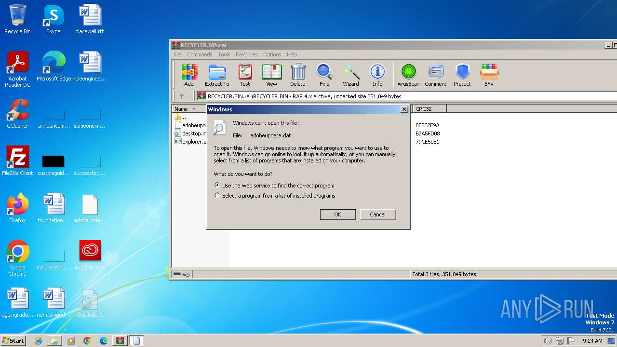Viewport: 617px width, 347px height.
Task: Click media player taskbar icon
Action: [71, 341]
